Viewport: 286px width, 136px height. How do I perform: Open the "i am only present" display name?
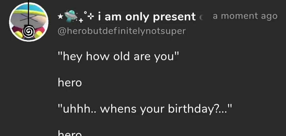147,17
